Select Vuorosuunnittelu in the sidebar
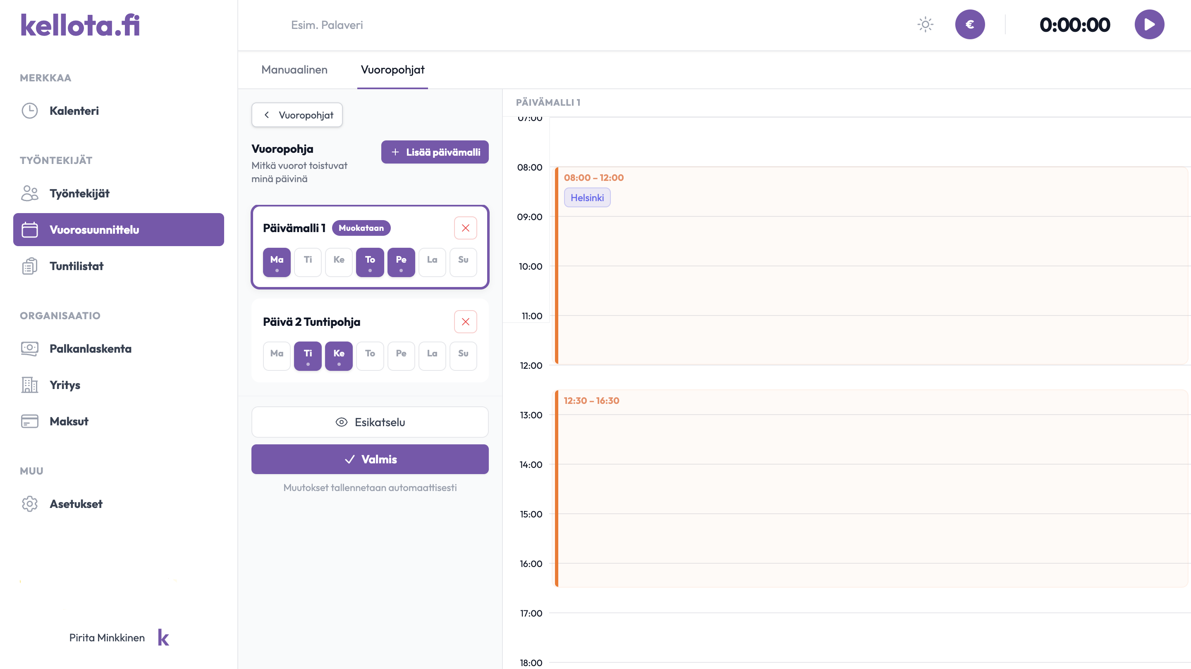Viewport: 1191px width, 669px height. click(x=118, y=230)
